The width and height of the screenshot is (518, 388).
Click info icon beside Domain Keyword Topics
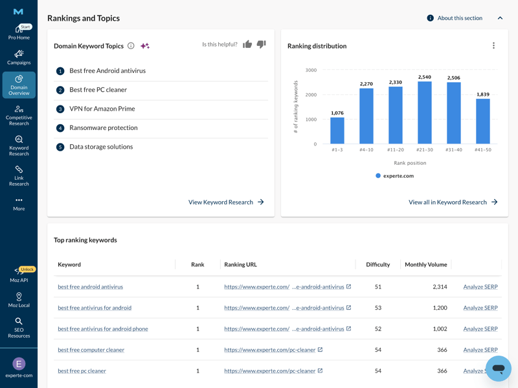click(131, 46)
